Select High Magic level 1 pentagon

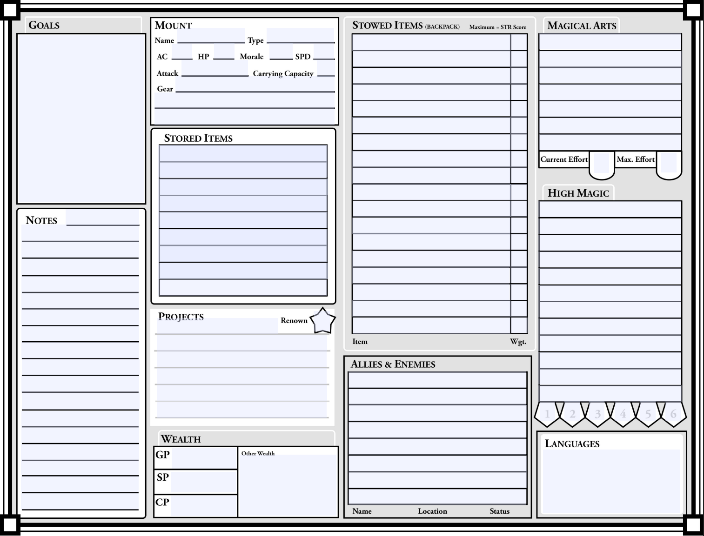[547, 414]
